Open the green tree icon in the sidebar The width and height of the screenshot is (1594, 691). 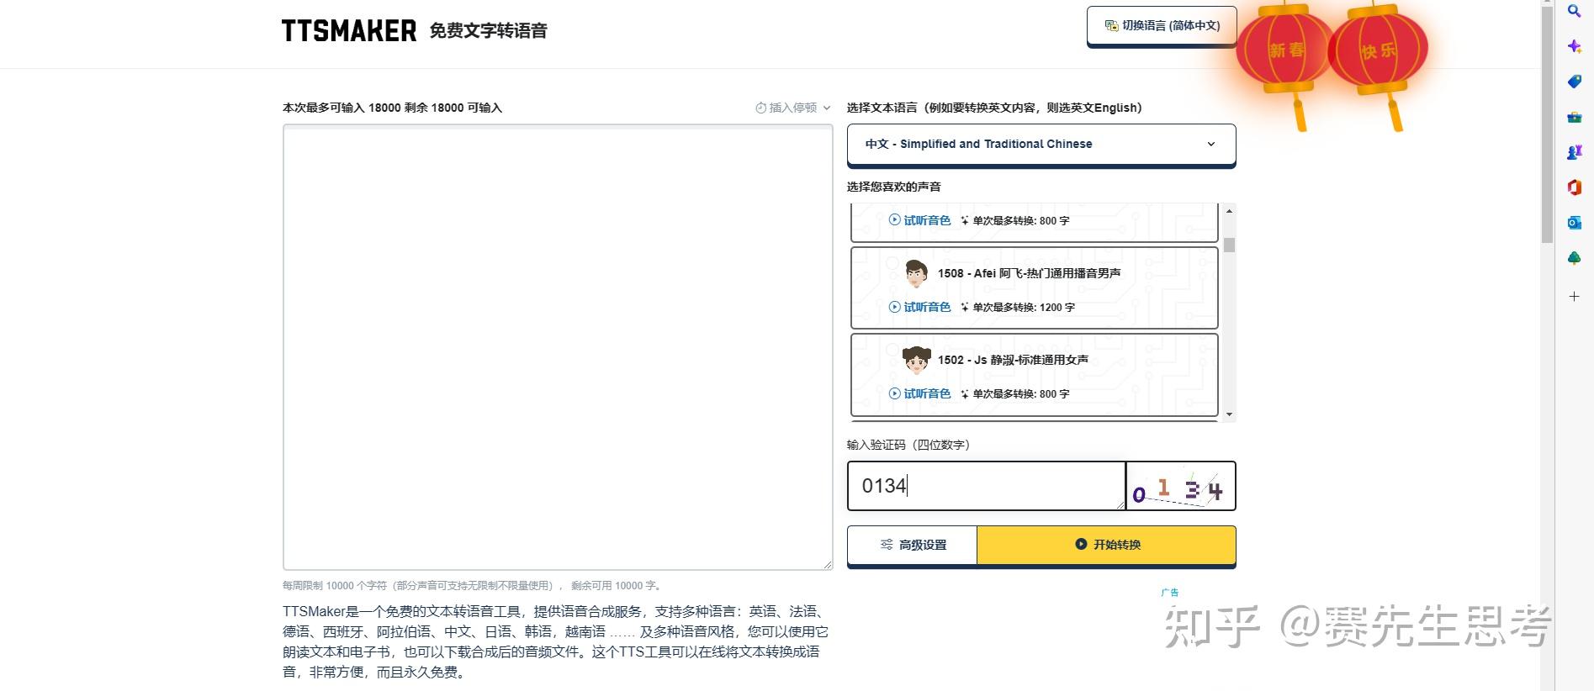pos(1574,258)
